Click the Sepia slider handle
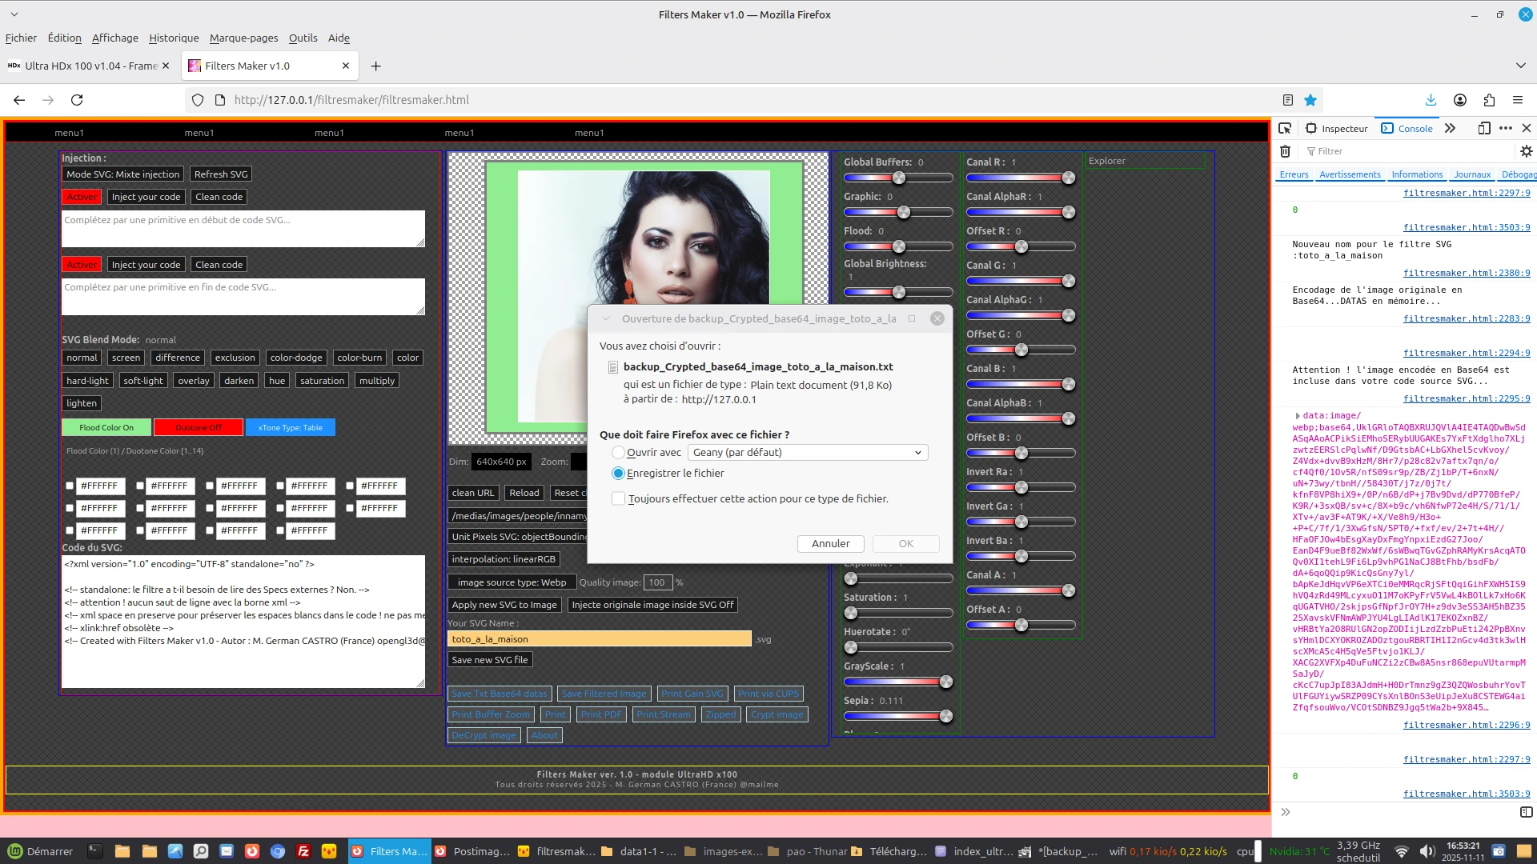 (946, 716)
